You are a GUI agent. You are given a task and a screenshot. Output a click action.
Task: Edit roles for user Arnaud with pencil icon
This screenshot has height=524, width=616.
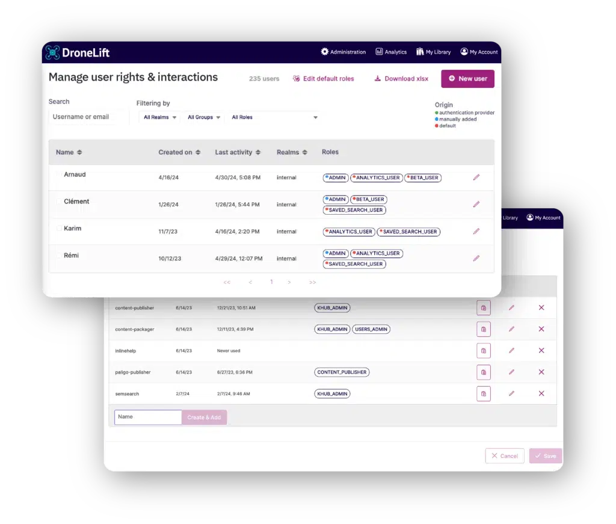[x=476, y=177]
